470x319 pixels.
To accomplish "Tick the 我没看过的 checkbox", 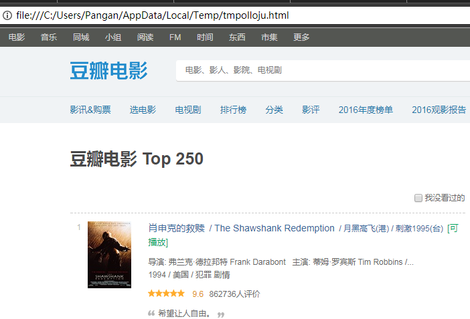I will pos(418,198).
